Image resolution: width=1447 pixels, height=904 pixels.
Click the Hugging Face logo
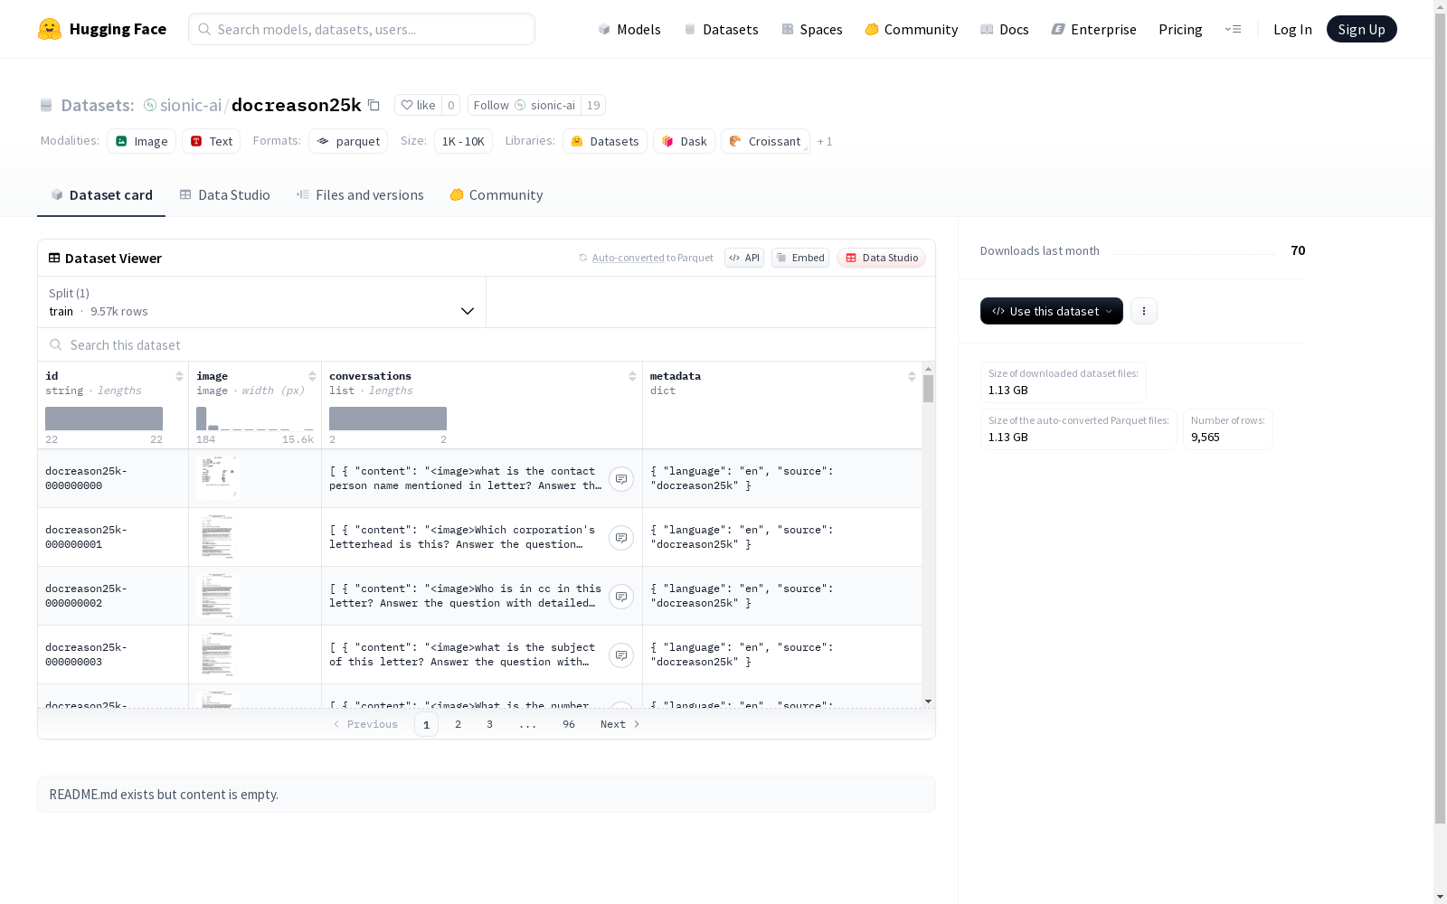[101, 29]
